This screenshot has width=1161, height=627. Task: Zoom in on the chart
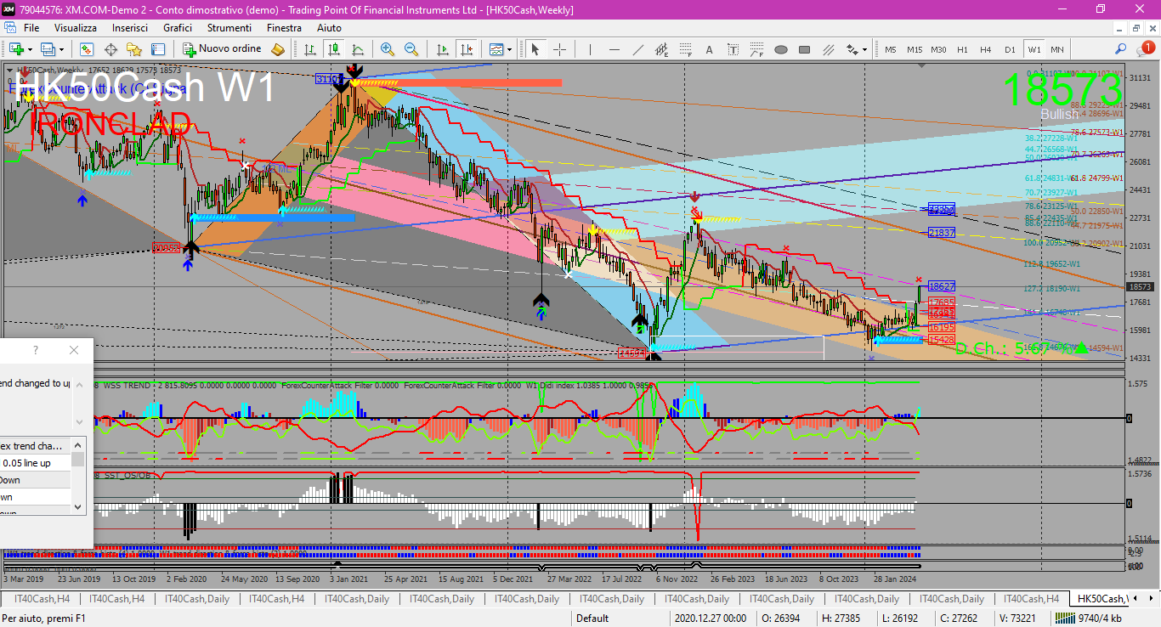coord(388,49)
